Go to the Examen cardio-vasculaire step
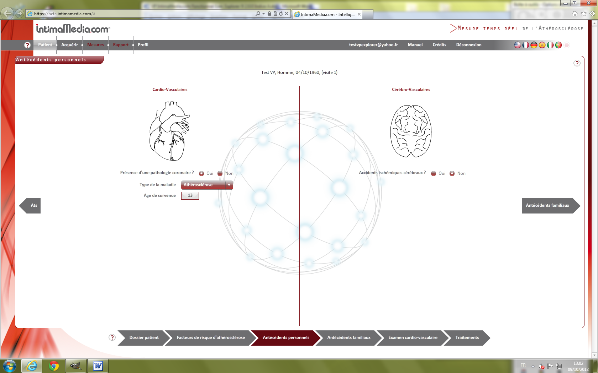This screenshot has width=598, height=373. pyautogui.click(x=413, y=337)
